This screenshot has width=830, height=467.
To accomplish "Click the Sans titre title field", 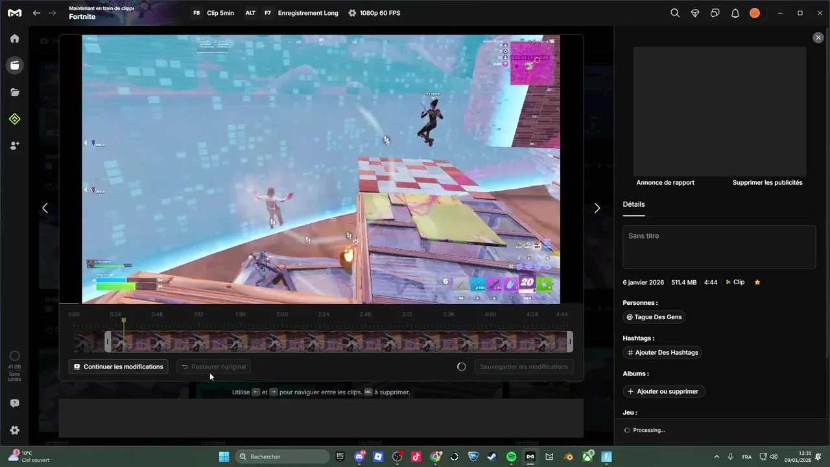I will [719, 247].
